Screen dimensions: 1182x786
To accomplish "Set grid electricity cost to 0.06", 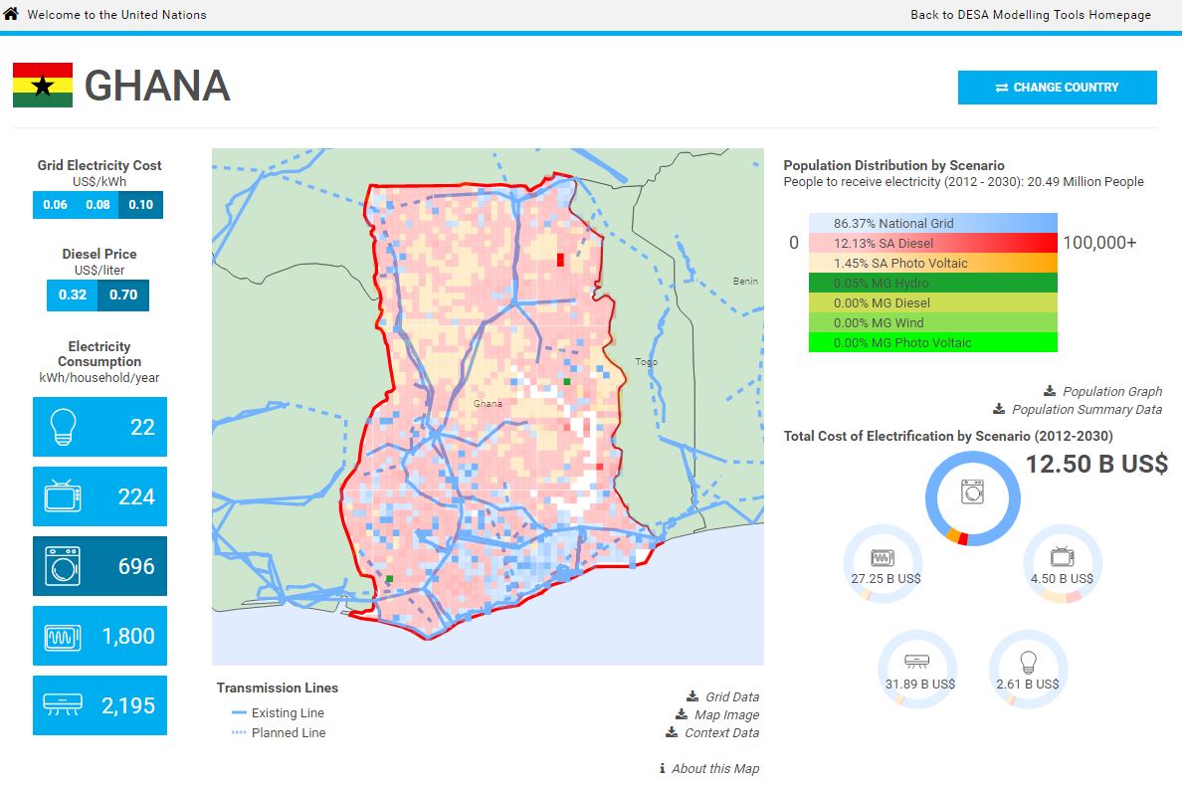I will (55, 205).
